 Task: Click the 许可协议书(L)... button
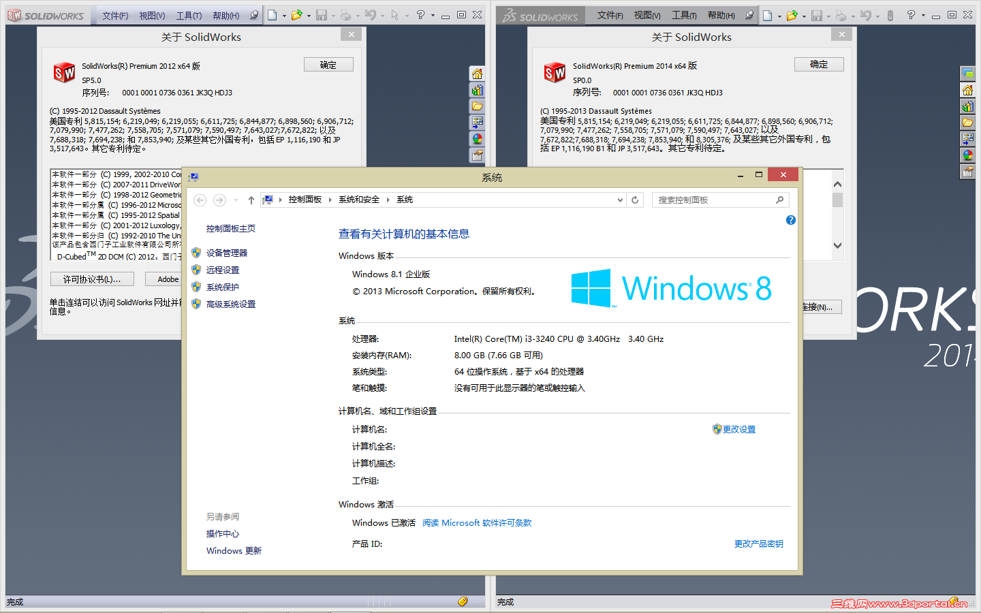92,279
